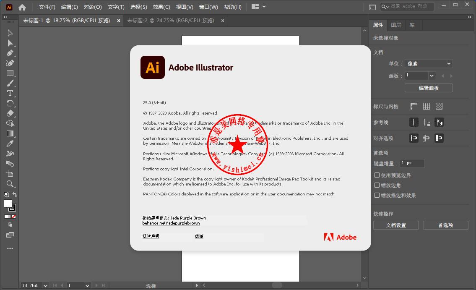Click 编辑画板 button

429,88
